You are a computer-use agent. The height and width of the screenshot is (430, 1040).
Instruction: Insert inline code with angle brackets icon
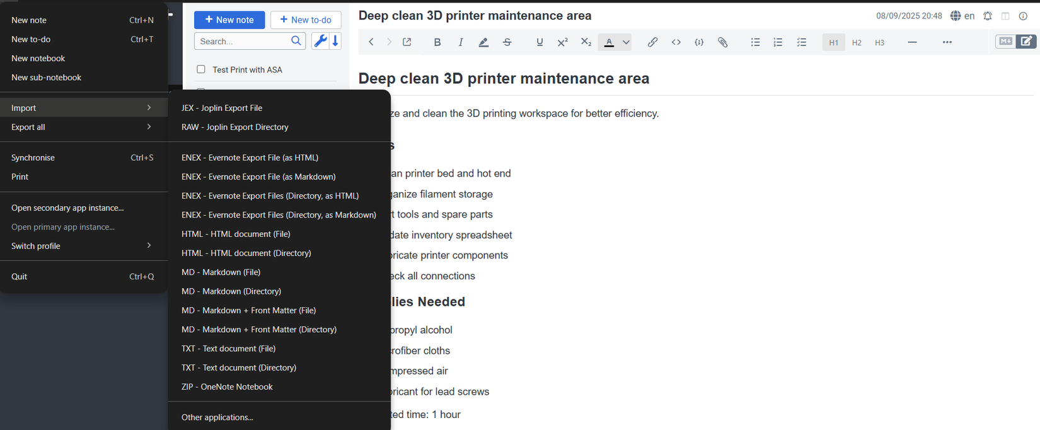[x=676, y=42]
